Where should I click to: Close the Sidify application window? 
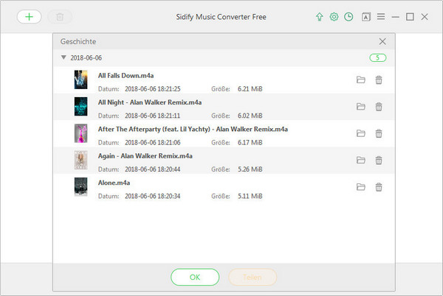pos(425,17)
